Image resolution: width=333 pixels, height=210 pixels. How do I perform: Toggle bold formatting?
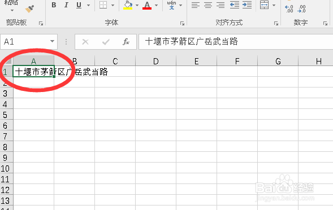[x=54, y=5]
